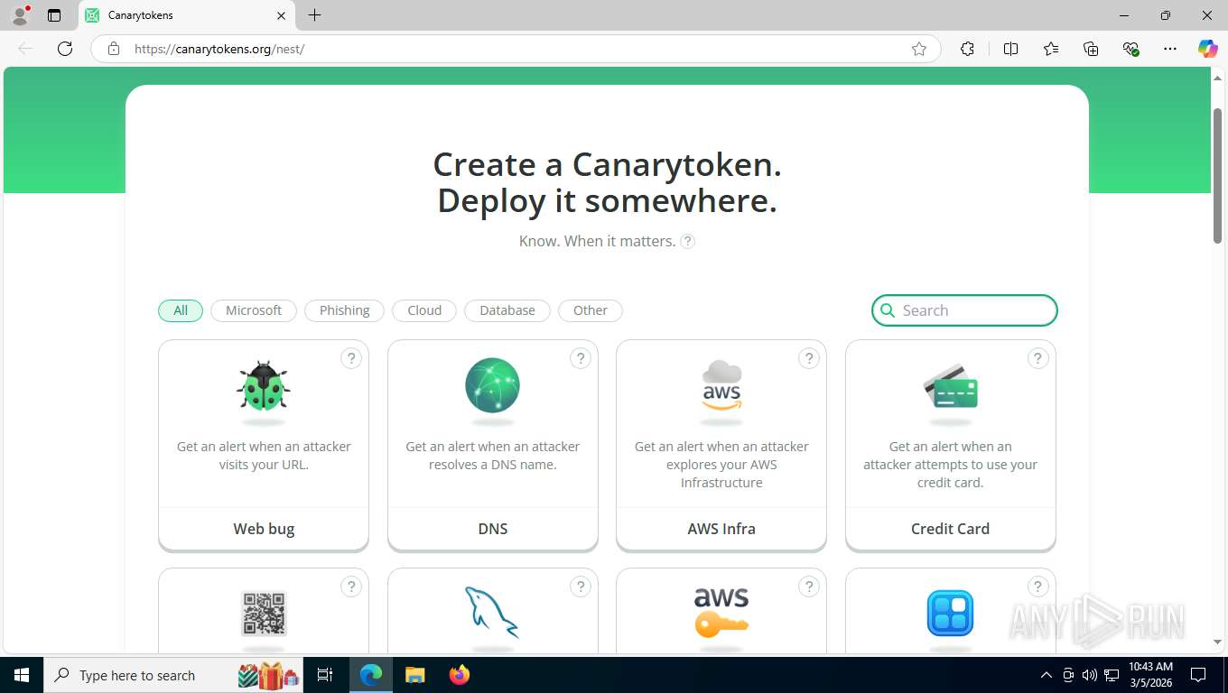Click help icon beside 'Know. When it matters.'
This screenshot has height=693, width=1228.
click(688, 241)
